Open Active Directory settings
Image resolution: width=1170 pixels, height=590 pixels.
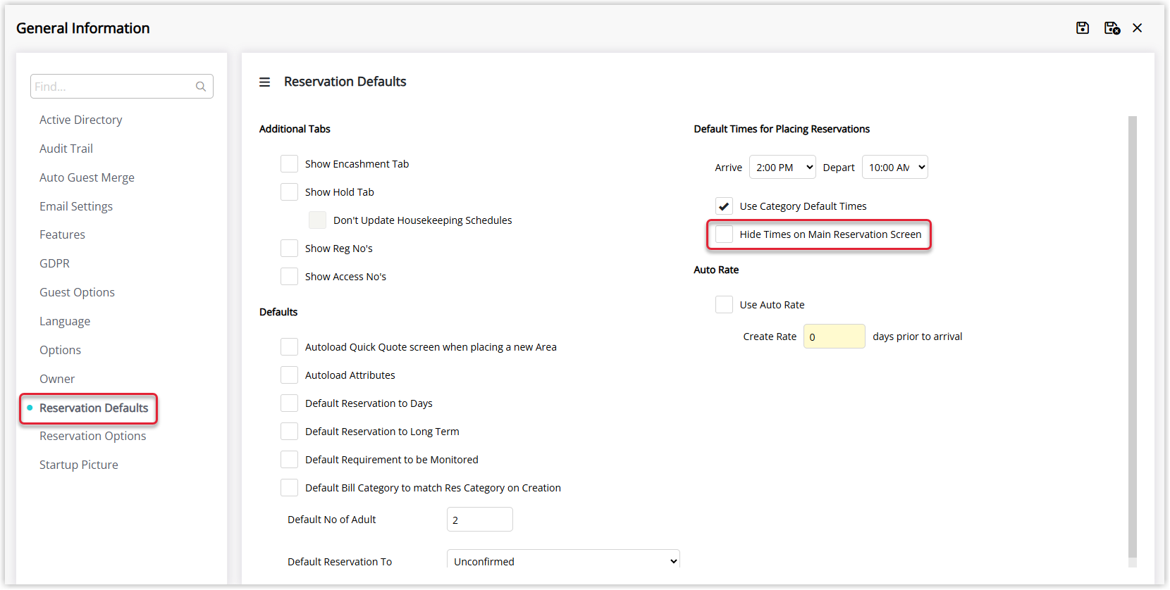(x=80, y=120)
